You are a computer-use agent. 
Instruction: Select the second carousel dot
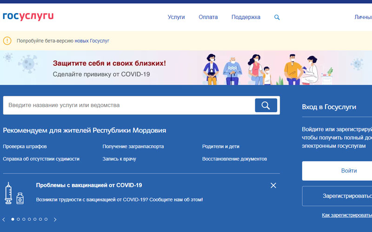tap(18, 219)
